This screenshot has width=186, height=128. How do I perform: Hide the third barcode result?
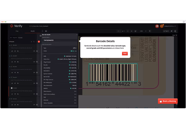click(18, 73)
